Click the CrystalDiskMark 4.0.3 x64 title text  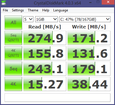57,3
